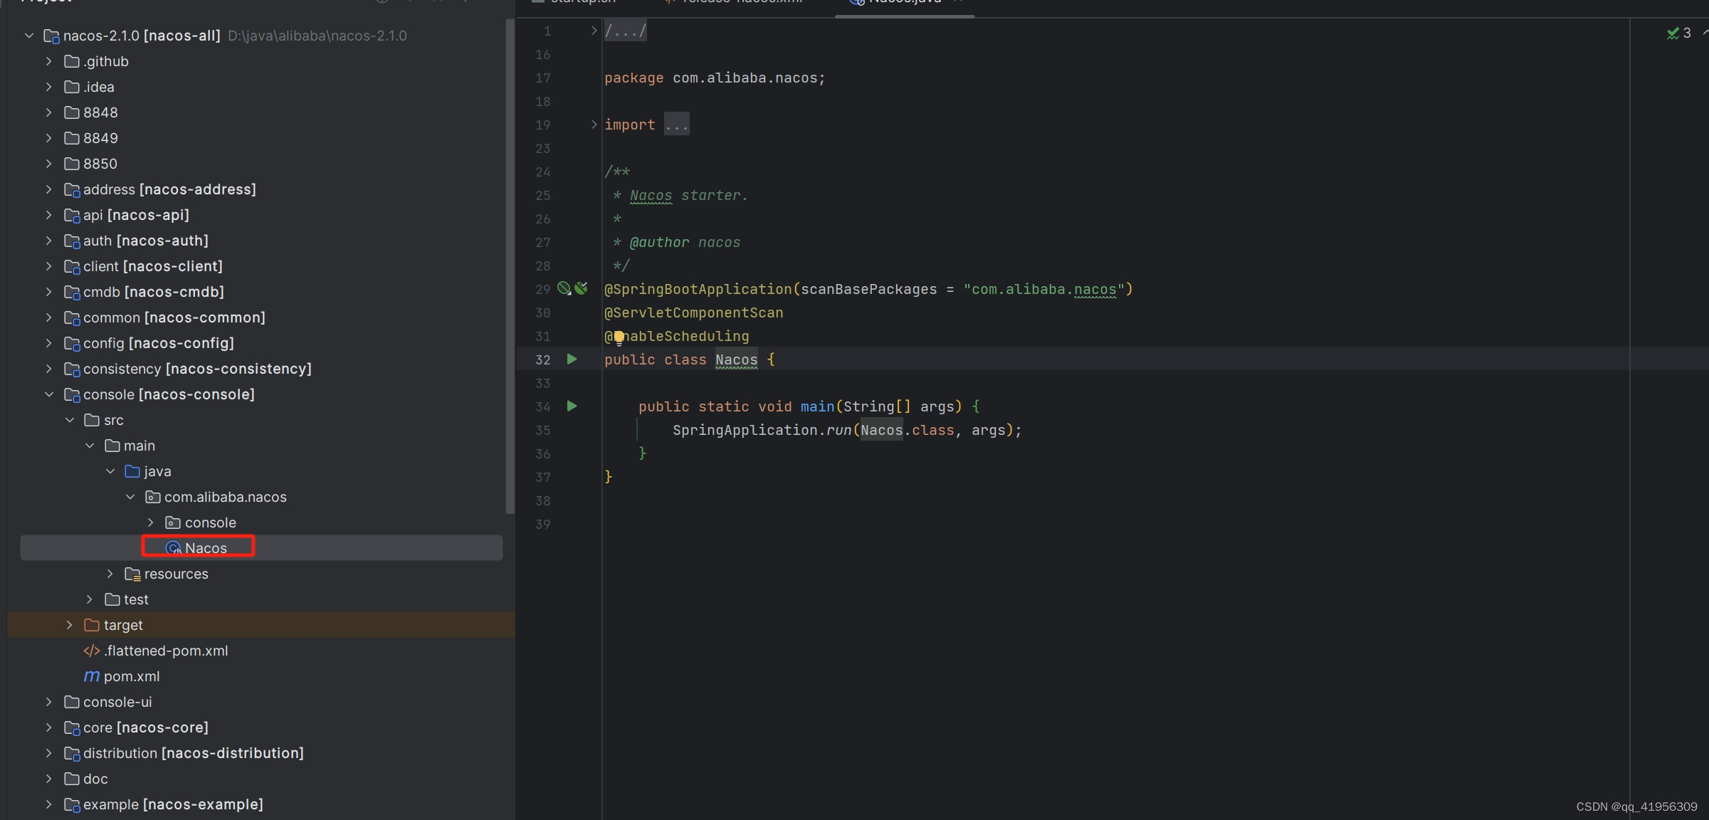Collapse the com.alibaba.nacos package
Screen dimensions: 1709x820
[x=130, y=497]
